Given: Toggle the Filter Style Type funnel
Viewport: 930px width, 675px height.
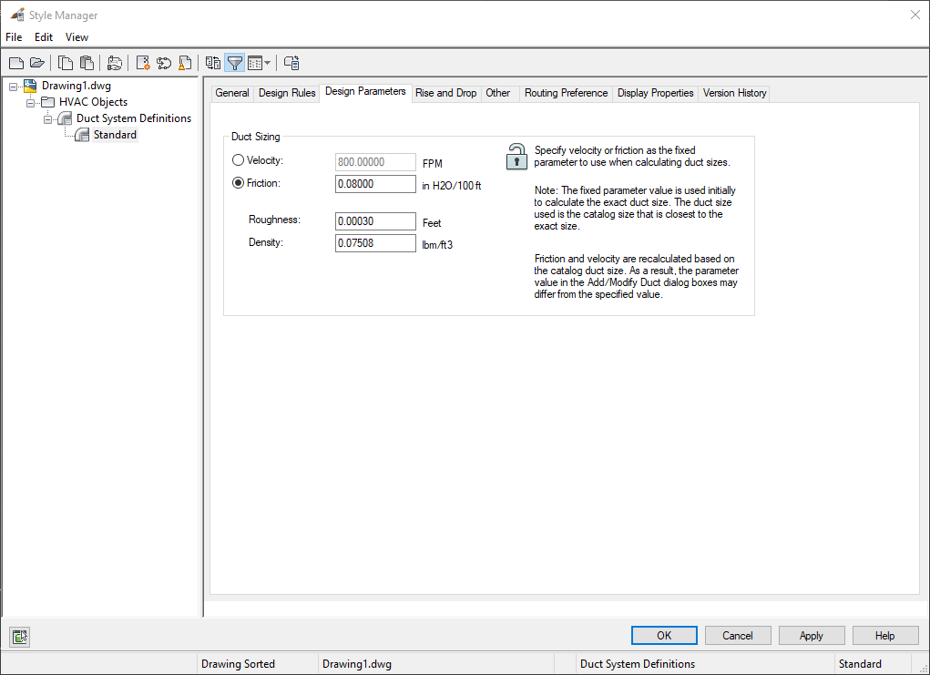Looking at the screenshot, I should coord(235,63).
